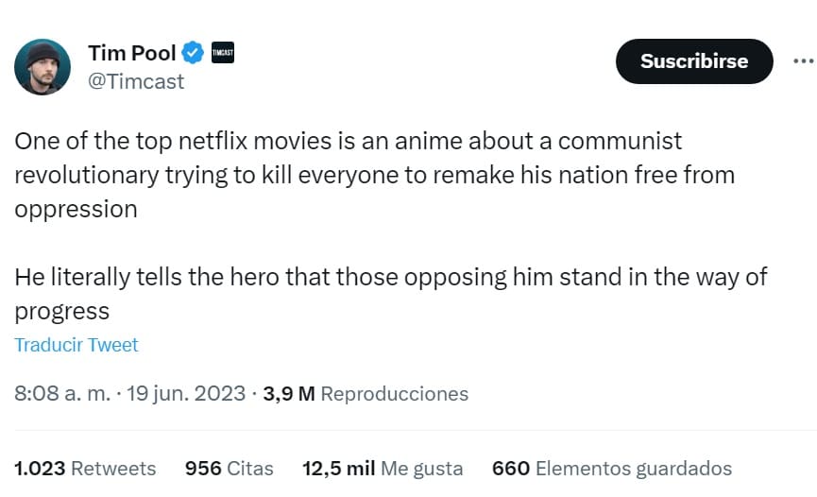Open the @Timcast handle link
Image resolution: width=817 pixels, height=497 pixels.
tap(136, 81)
